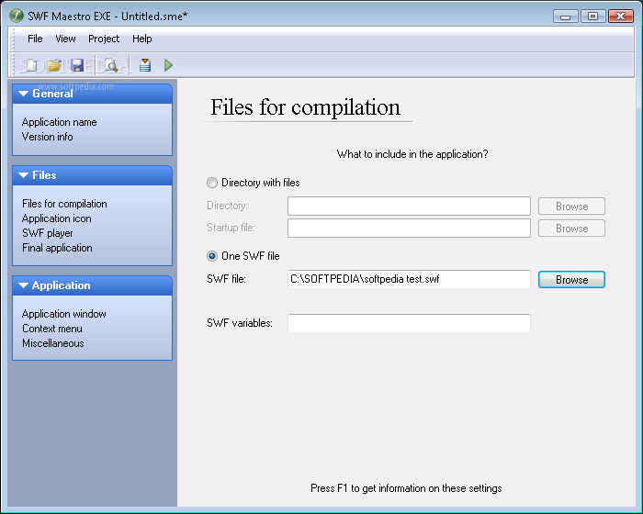Maximize the SWF Maestro window
643x514 pixels.
click(x=593, y=17)
